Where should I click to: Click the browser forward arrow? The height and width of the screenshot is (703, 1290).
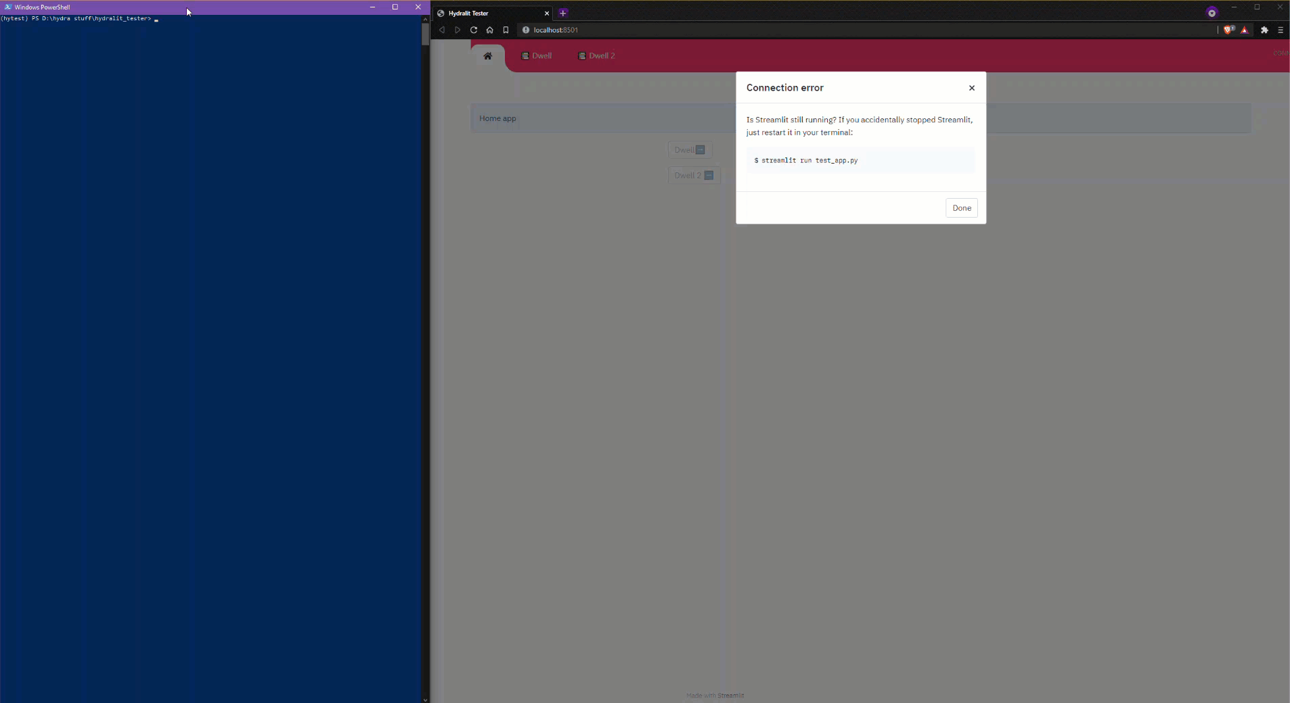point(458,30)
